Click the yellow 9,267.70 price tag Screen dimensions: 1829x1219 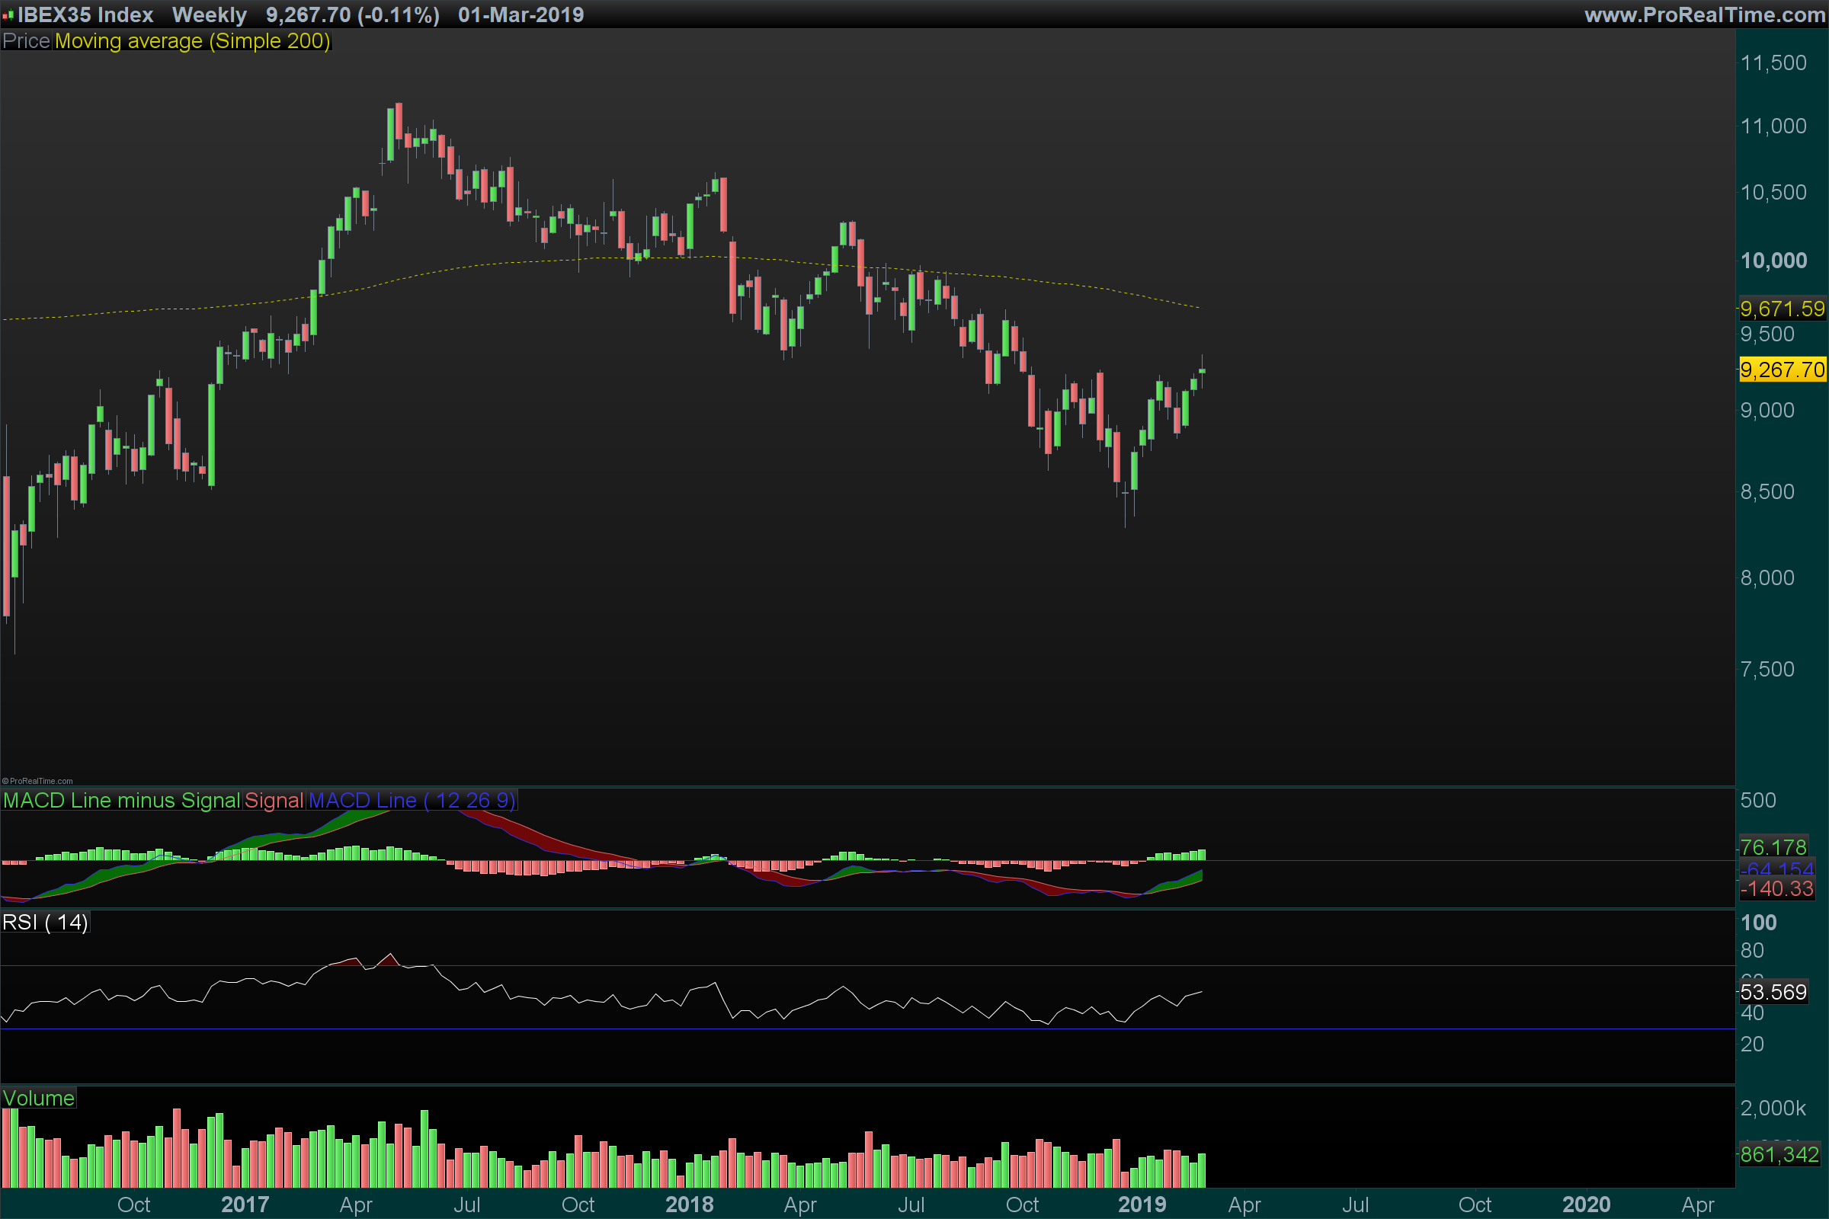tap(1782, 370)
